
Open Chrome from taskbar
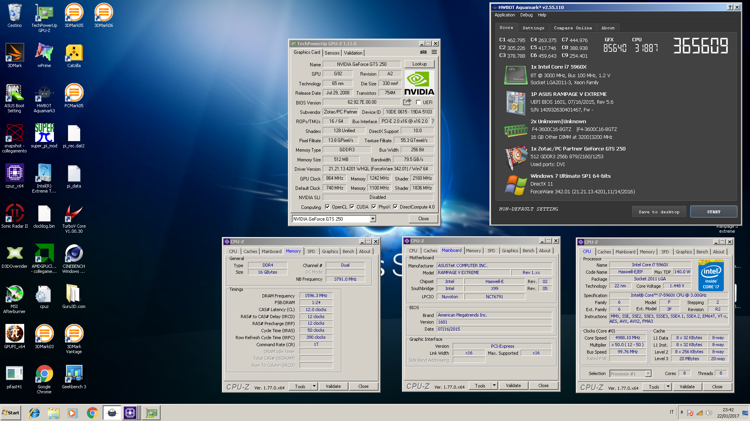92,413
